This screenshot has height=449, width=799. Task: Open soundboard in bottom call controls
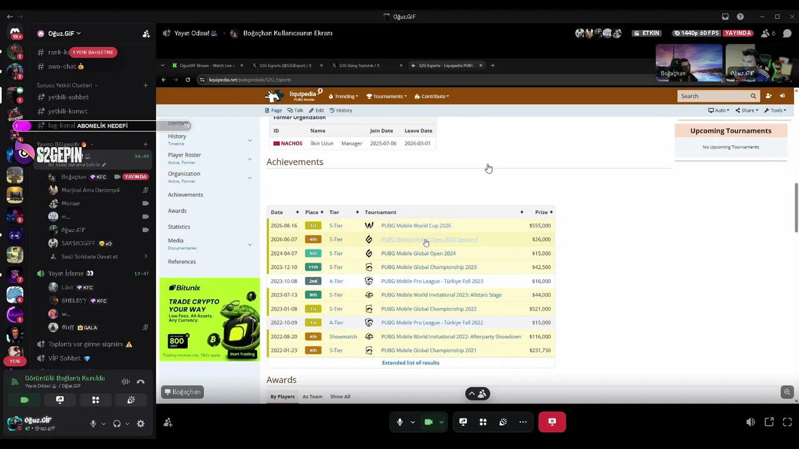click(503, 422)
